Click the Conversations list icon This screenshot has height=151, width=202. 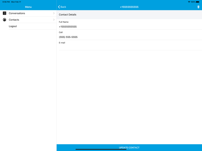(x=4, y=13)
